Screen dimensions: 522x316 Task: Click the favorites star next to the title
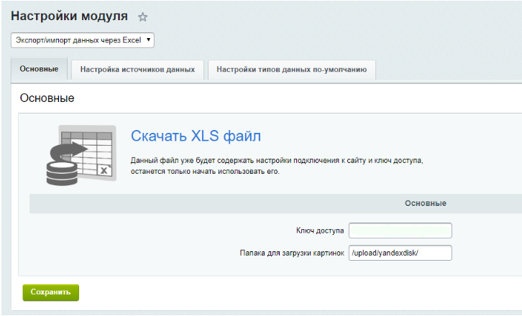click(142, 17)
